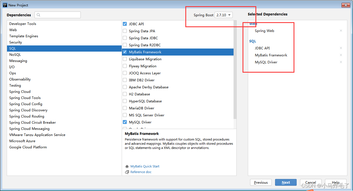Enable the JOOQ Access Layer checkbox
Screen dimensions: 353x191
(125, 73)
